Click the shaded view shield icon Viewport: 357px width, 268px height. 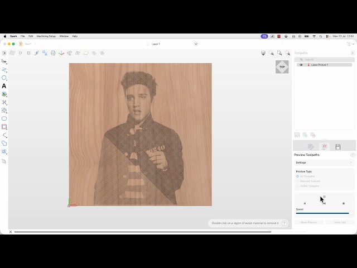(263, 53)
